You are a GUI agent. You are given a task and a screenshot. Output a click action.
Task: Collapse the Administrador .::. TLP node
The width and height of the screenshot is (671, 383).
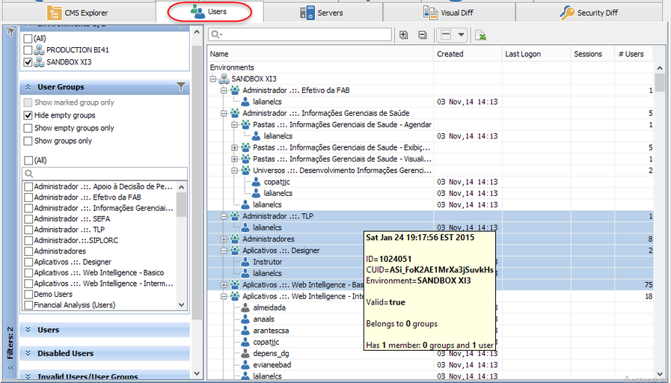[x=224, y=216]
